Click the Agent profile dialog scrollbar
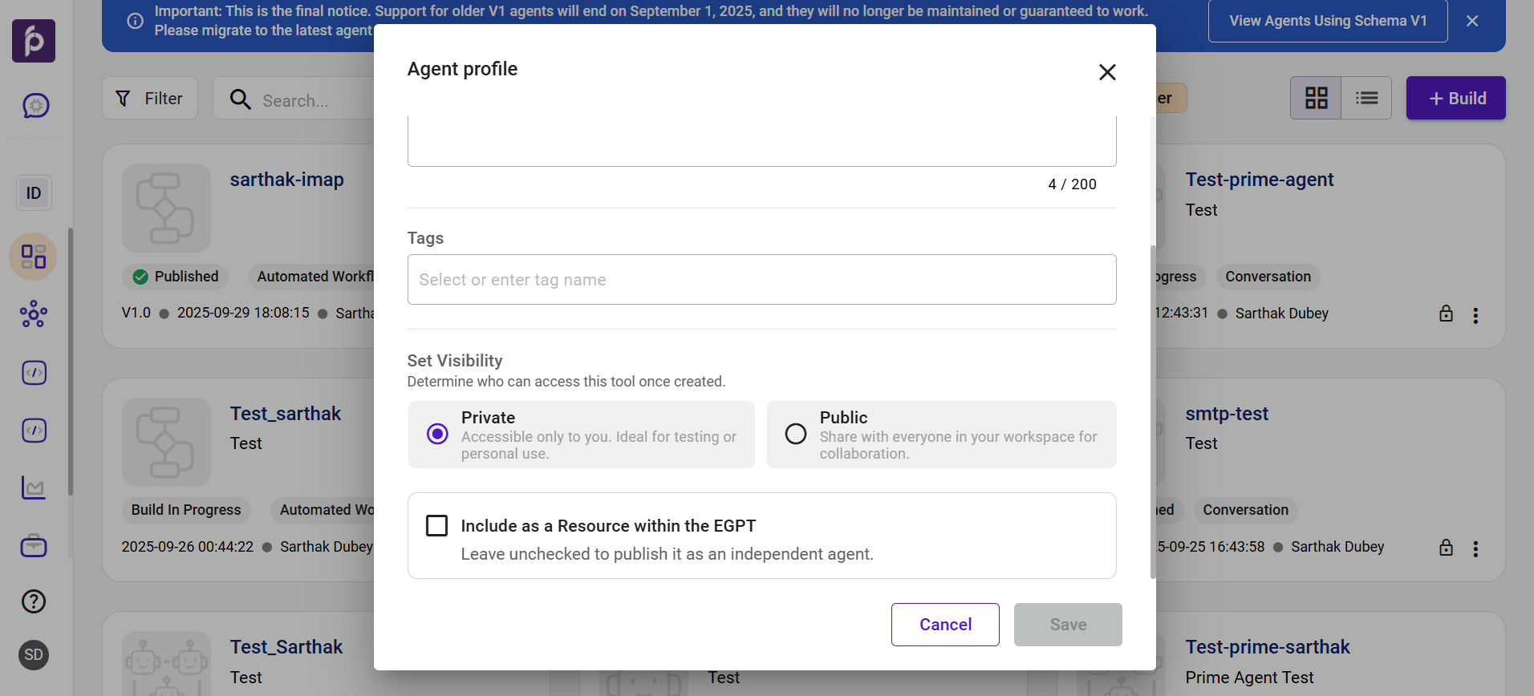 click(1153, 401)
